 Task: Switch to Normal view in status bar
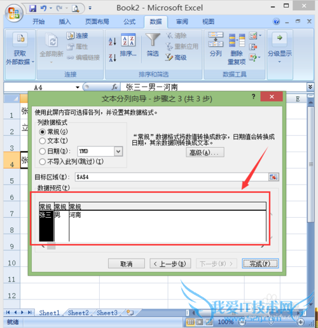pos(190,322)
